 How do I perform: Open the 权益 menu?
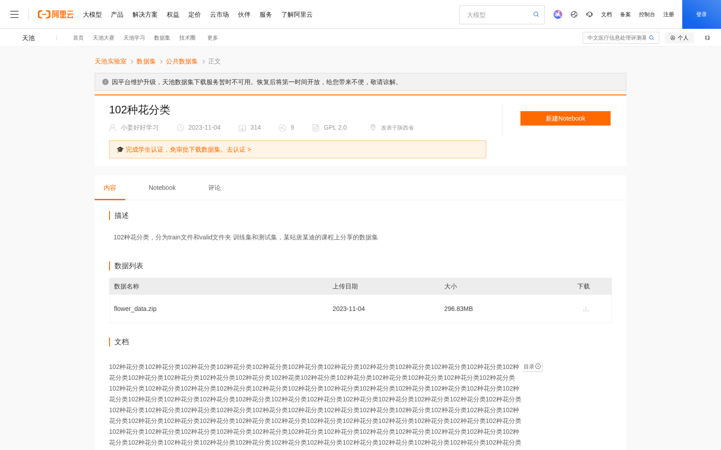[x=173, y=14]
